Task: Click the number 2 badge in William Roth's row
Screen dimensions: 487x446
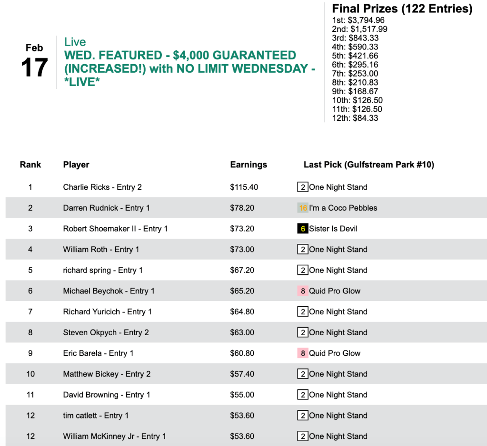Action: 302,250
